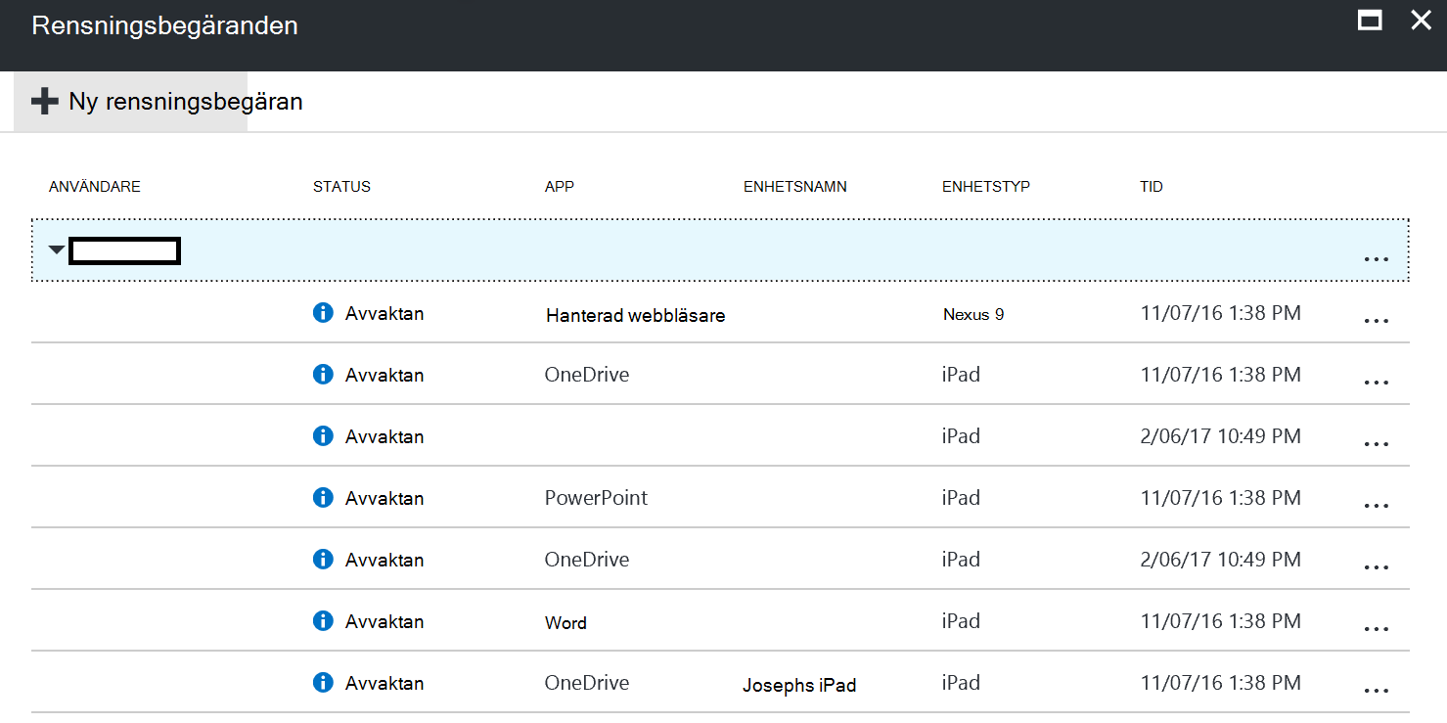
Task: Sort by the STATUS column header
Action: tap(341, 187)
